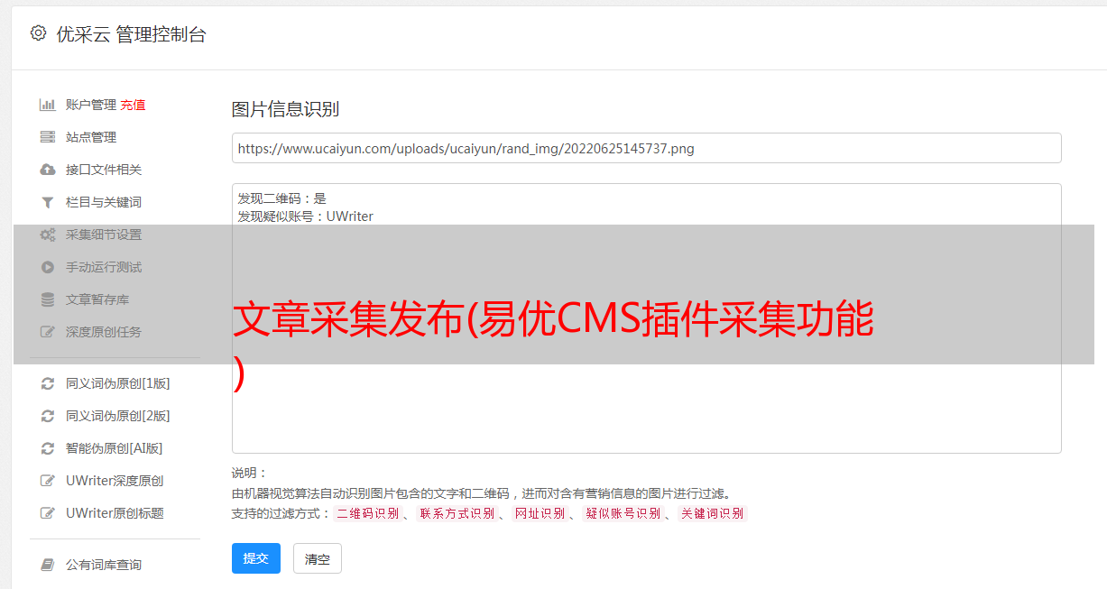Click inside the recognition result text area
The image size is (1107, 589).
point(646,318)
